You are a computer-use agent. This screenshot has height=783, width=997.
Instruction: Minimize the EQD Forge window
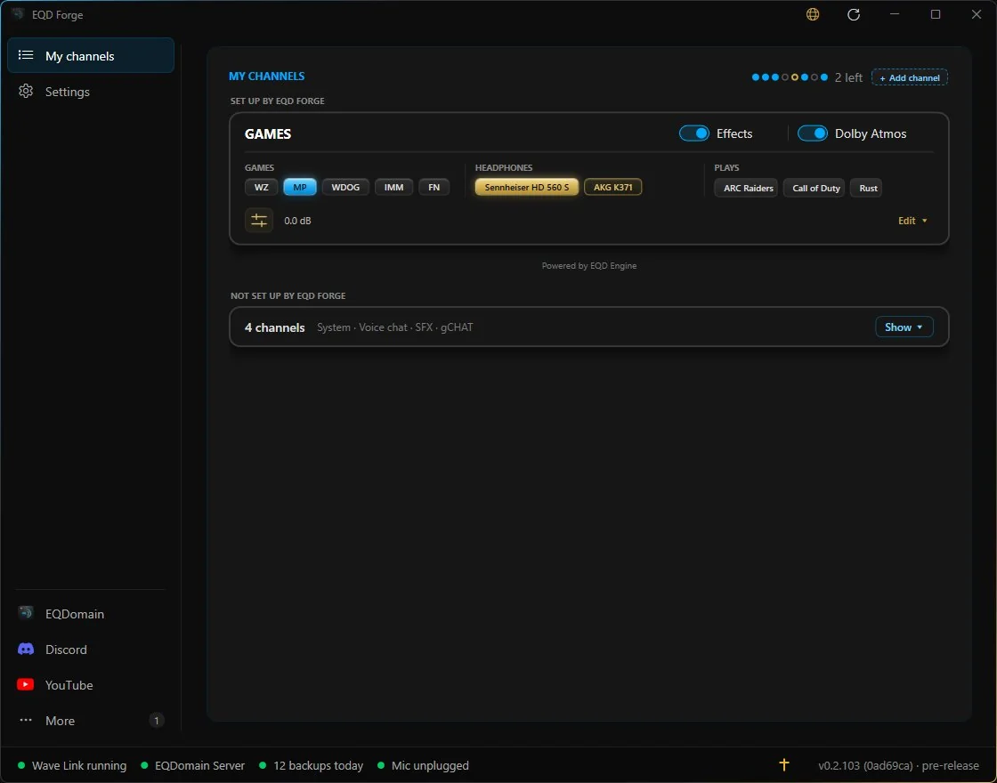coord(895,14)
